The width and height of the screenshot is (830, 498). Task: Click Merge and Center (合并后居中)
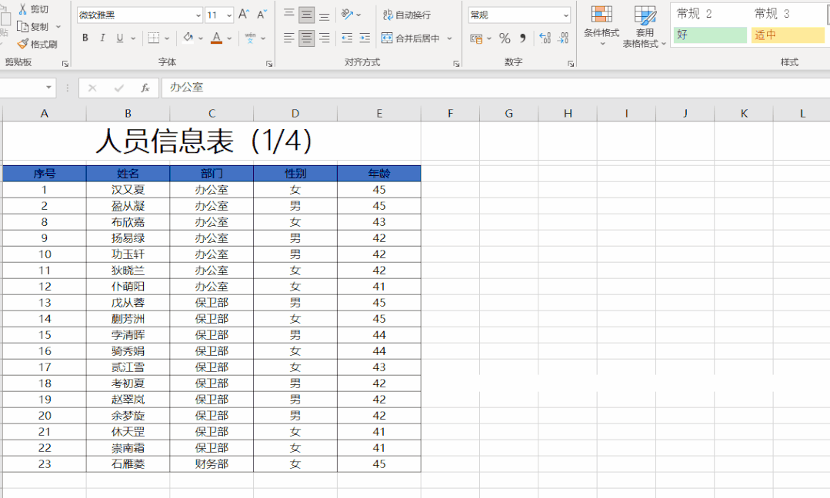click(411, 38)
